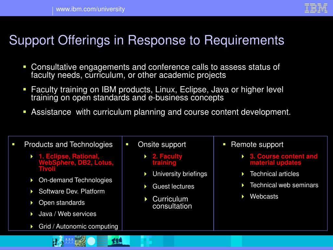333x250 pixels.
Task: Click the arrow bullet beside 3. Course content
Action: pos(243,157)
